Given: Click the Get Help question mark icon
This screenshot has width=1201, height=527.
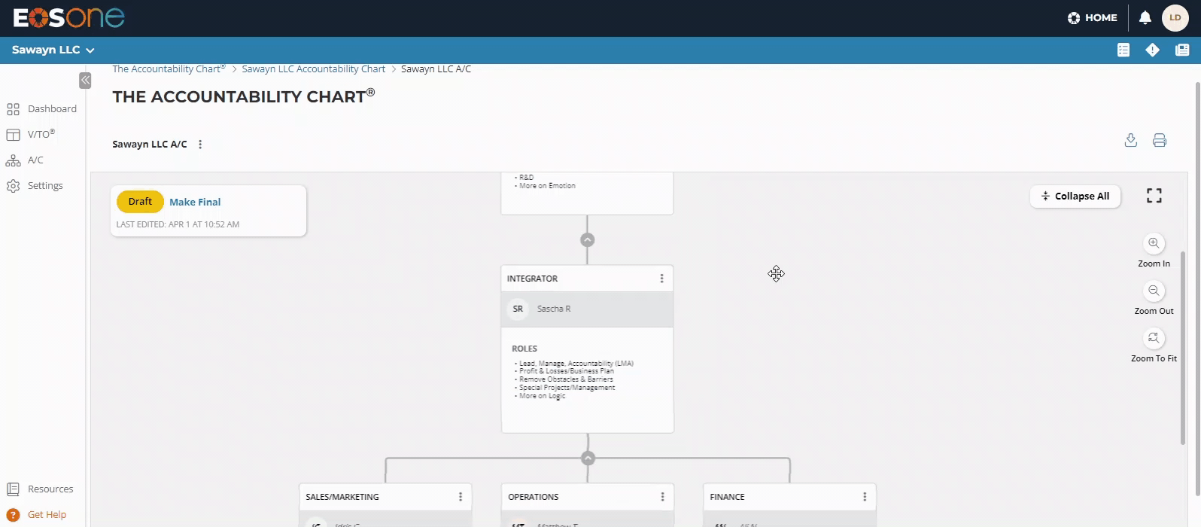Looking at the screenshot, I should click(13, 515).
